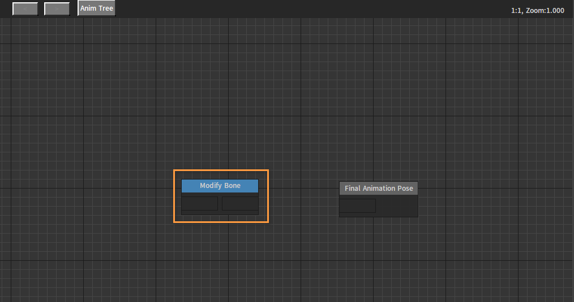The image size is (574, 302).
Task: Click the orange selection outline around Modify Bone
Action: (x=221, y=170)
